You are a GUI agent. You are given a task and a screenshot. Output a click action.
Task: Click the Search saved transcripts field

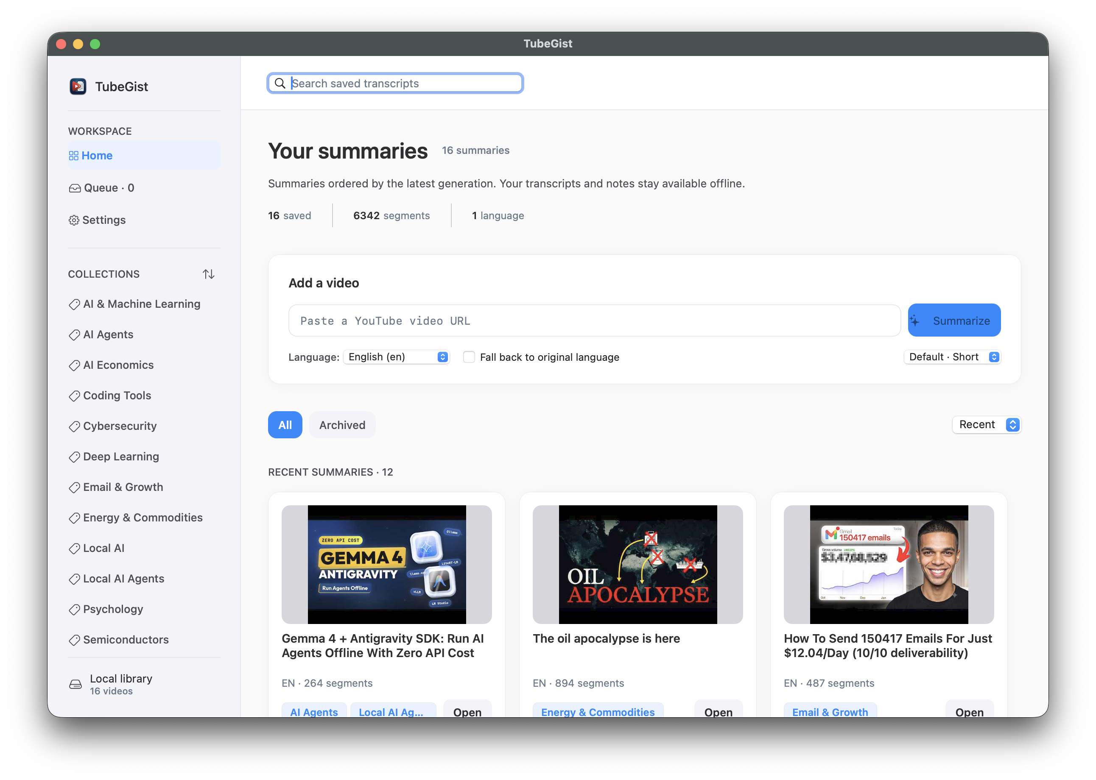click(x=395, y=84)
